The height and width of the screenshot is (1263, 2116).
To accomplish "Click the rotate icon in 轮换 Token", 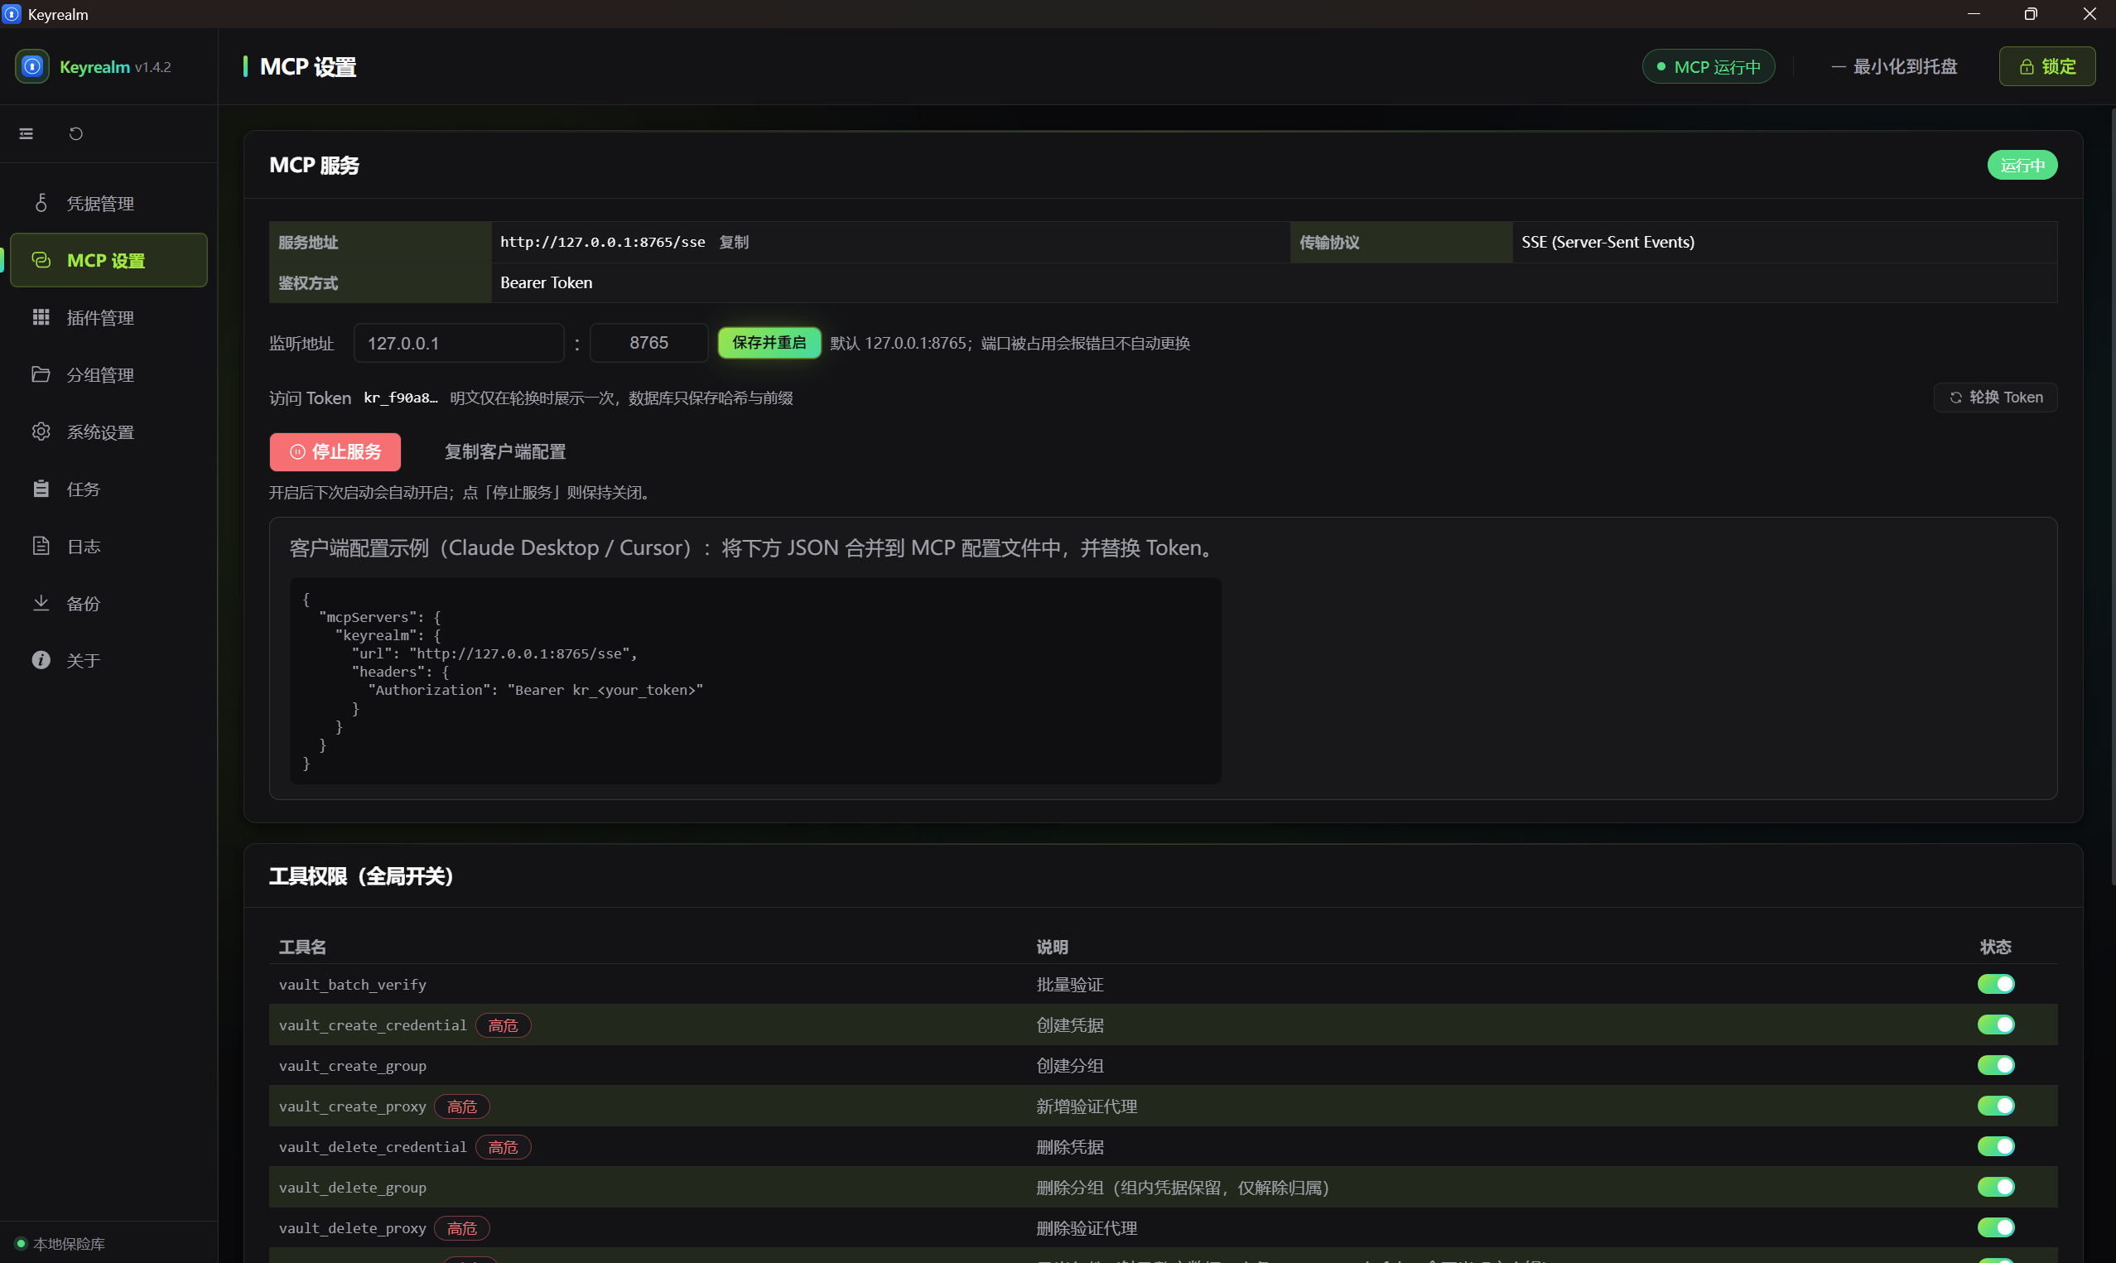I will 1956,398.
